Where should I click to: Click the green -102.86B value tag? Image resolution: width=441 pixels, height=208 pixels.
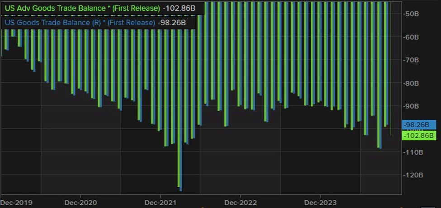click(418, 136)
